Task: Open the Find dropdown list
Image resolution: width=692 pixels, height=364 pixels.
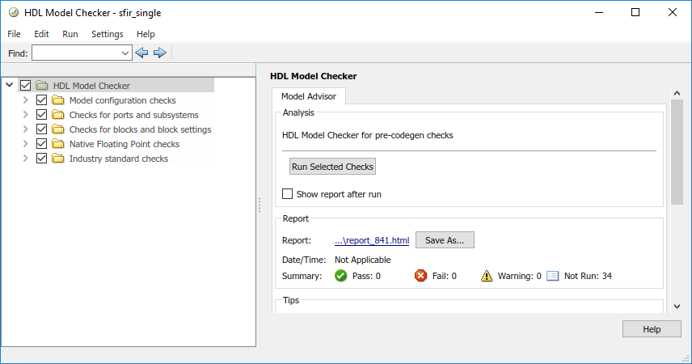Action: (125, 53)
